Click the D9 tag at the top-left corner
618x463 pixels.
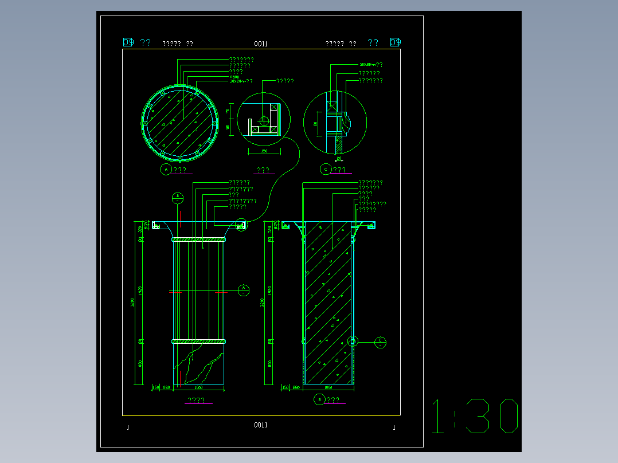coord(128,42)
